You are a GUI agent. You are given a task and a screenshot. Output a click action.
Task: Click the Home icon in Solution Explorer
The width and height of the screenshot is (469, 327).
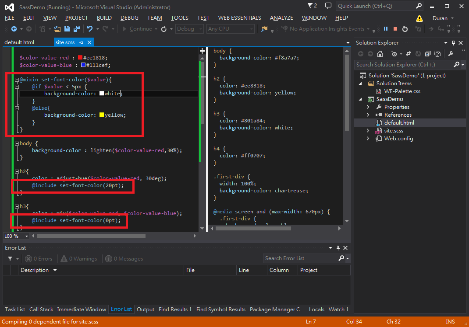[380, 54]
